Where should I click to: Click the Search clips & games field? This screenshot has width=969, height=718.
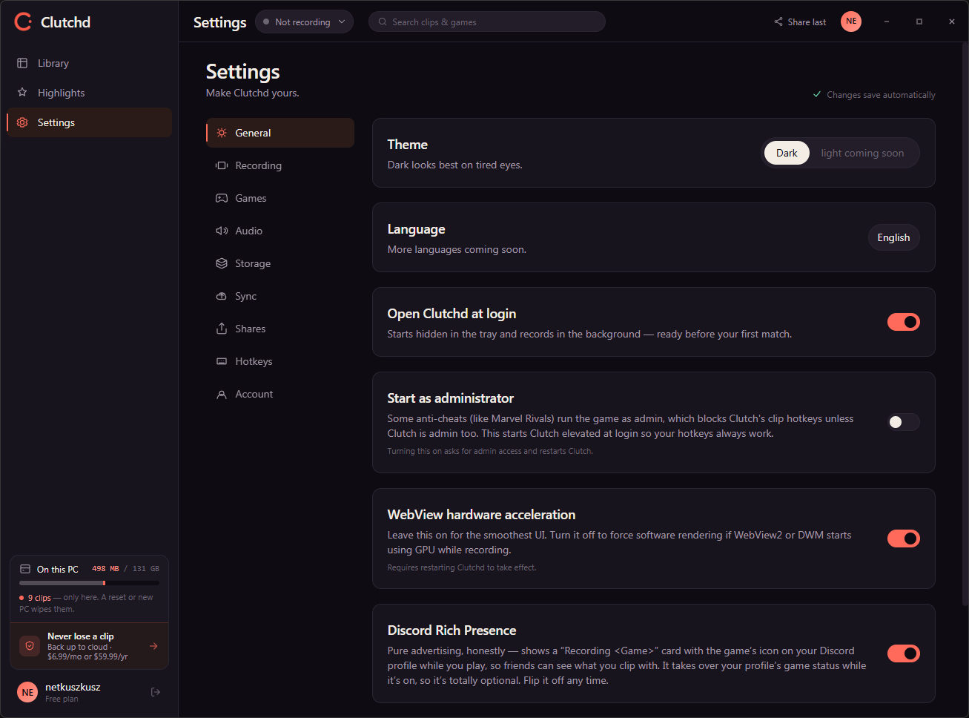tap(487, 22)
